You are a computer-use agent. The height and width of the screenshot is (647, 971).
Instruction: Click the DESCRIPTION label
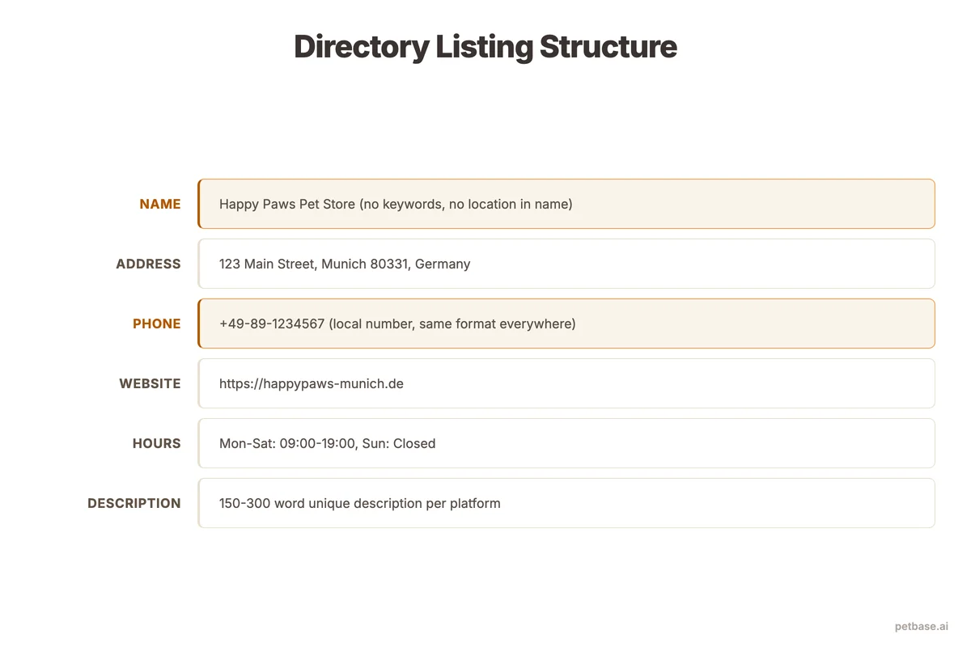click(x=134, y=503)
